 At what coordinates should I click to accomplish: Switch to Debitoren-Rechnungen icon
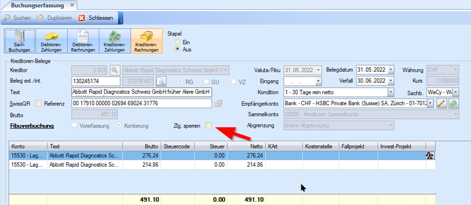tap(83, 41)
